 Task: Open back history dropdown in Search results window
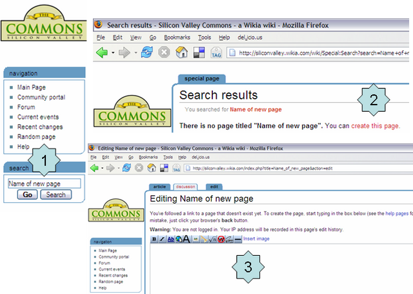pos(113,53)
